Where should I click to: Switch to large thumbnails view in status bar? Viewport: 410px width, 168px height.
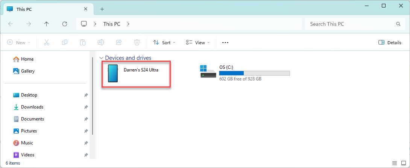pos(403,163)
